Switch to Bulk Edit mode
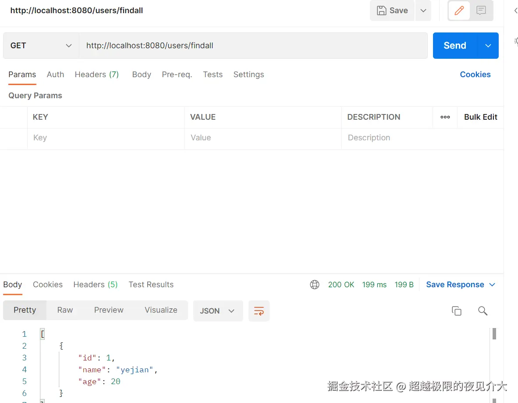This screenshot has width=518, height=403. click(x=480, y=117)
